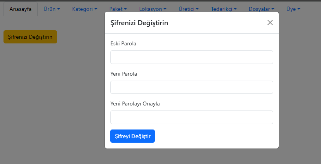The height and width of the screenshot is (164, 321).
Task: Click the Yeni Parola label text
Action: (x=124, y=74)
